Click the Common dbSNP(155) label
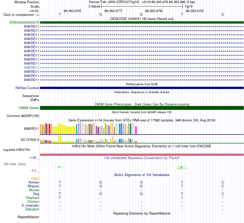 (23, 116)
